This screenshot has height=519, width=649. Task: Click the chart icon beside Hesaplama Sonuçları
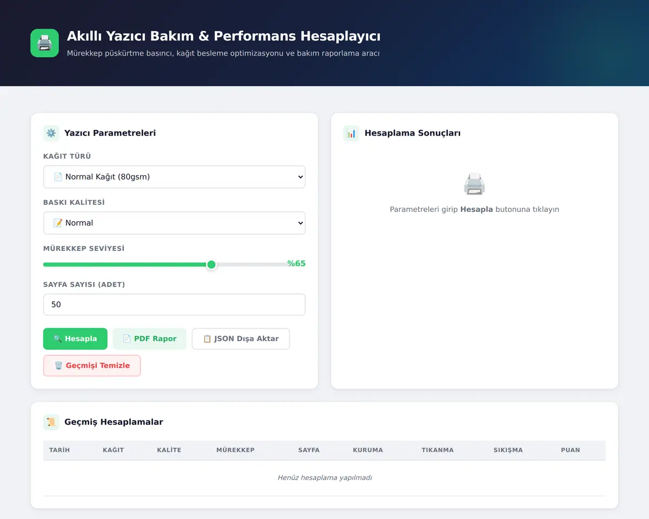pos(352,133)
